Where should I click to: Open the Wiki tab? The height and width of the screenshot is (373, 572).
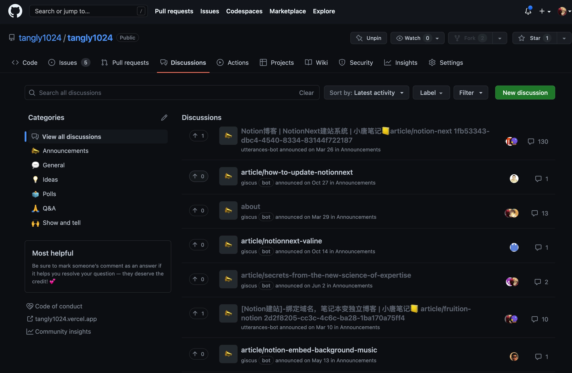click(316, 63)
